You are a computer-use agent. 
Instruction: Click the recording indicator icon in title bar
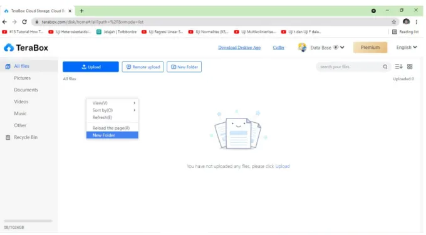(x=373, y=11)
